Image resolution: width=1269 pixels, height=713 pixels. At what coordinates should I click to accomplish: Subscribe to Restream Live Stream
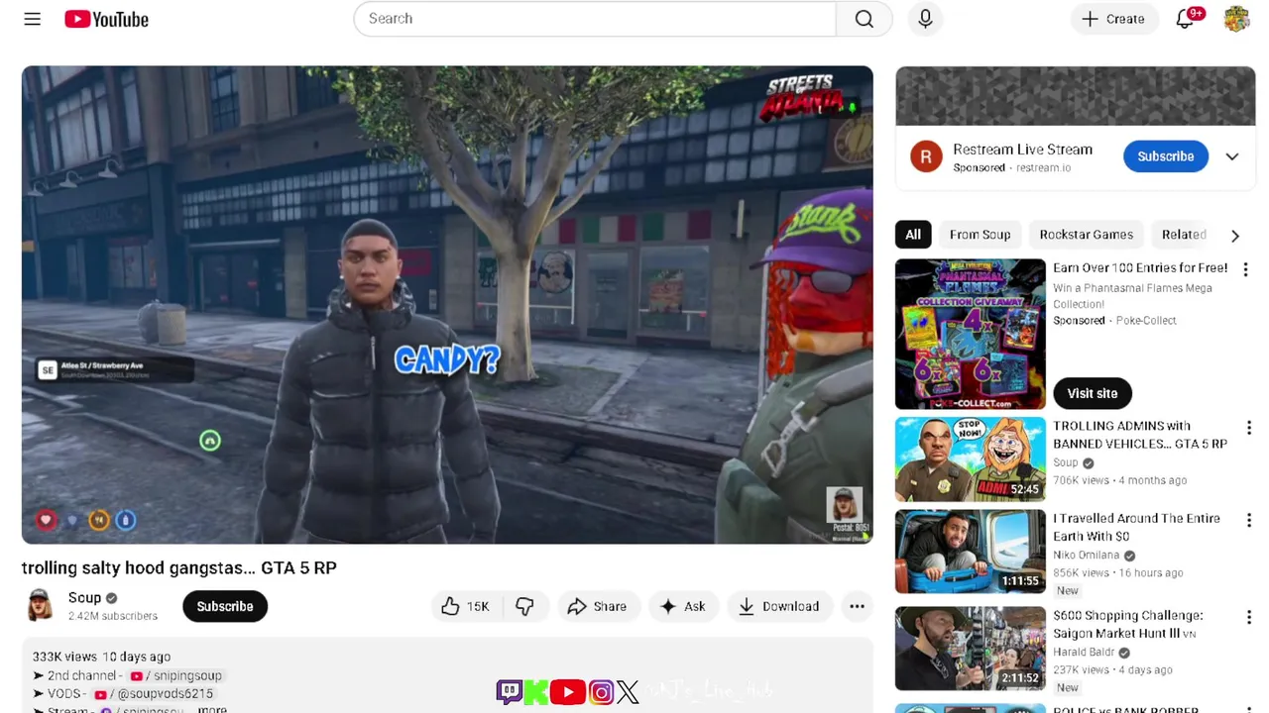1165,156
